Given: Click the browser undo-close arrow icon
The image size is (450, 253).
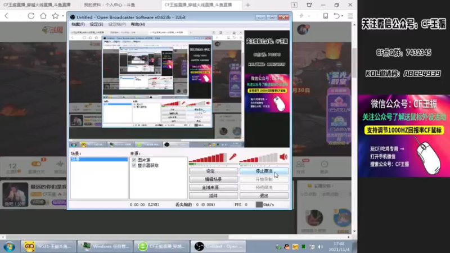Looking at the screenshot, I should pos(336,16).
